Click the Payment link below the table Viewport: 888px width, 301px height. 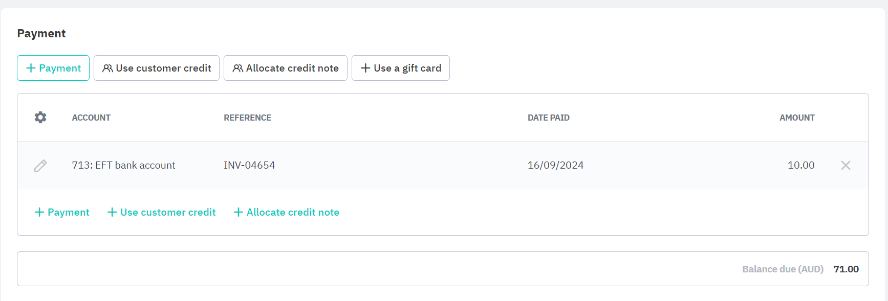click(x=68, y=212)
